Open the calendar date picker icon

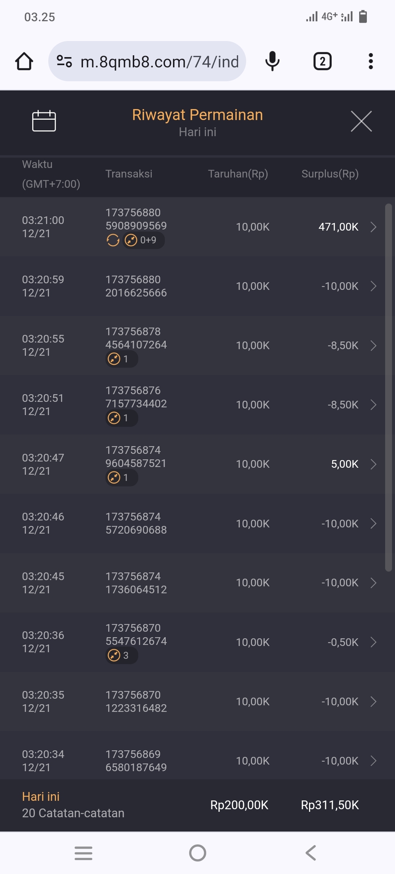[x=44, y=121]
